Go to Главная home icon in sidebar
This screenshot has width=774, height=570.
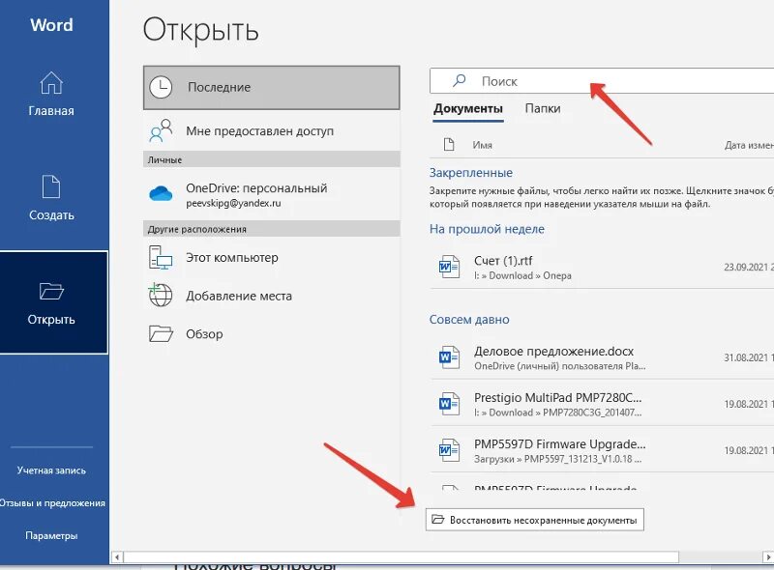tap(51, 83)
